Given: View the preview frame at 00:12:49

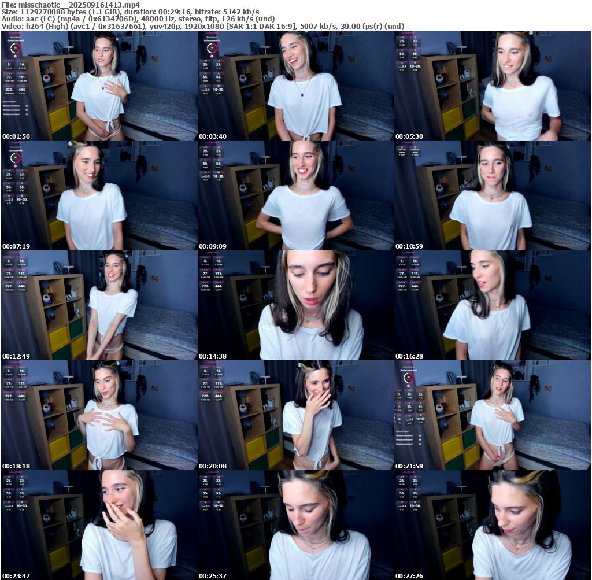Looking at the screenshot, I should coord(99,305).
